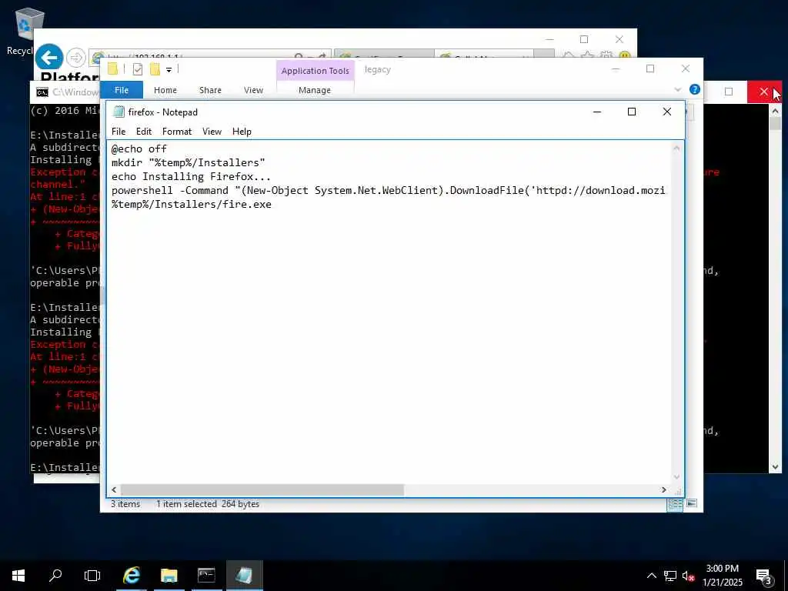Click in text at '@echo off' line
788x591 pixels.
pos(139,149)
